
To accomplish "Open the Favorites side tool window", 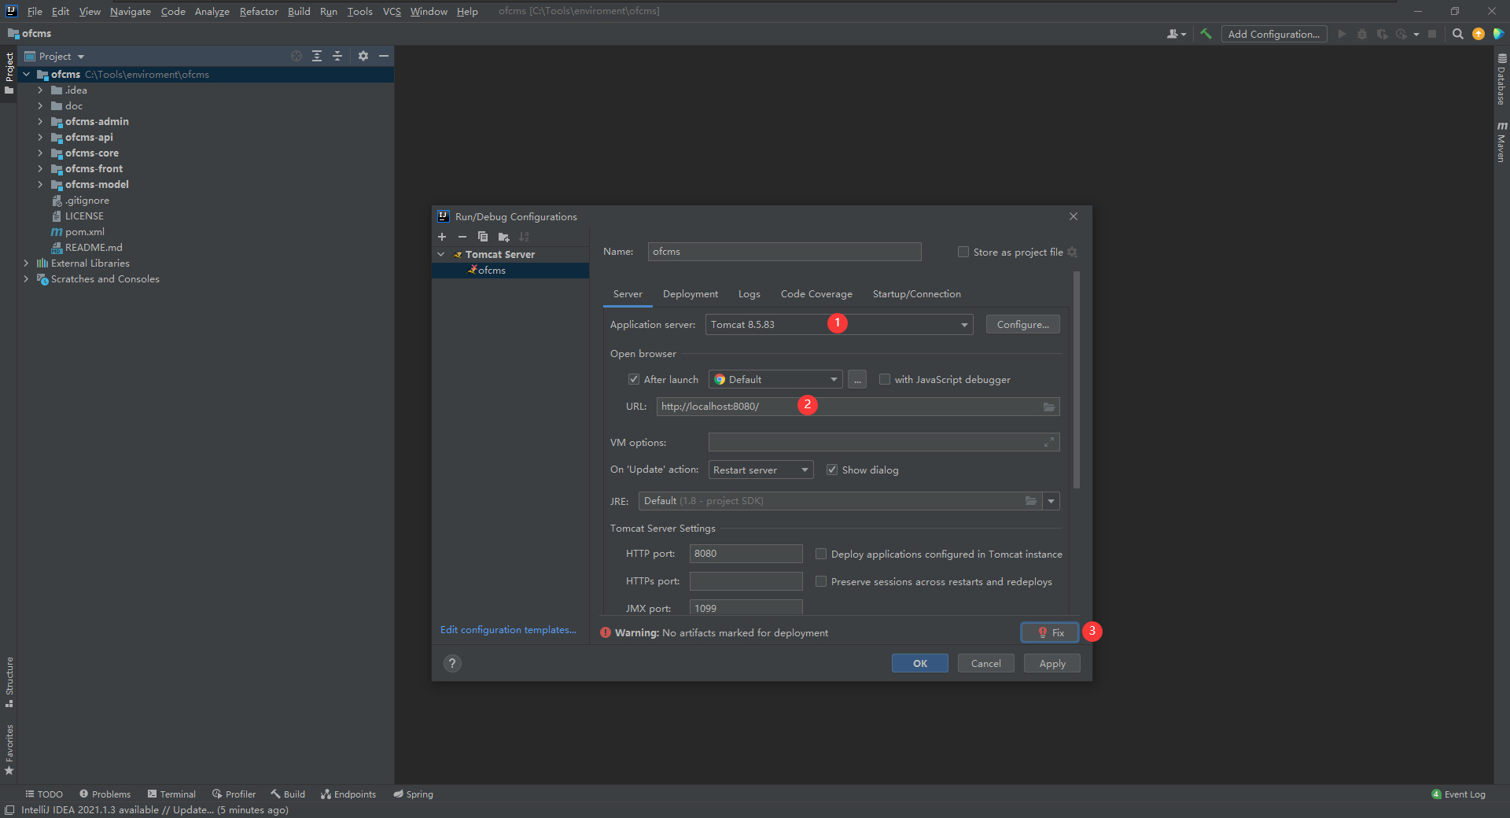I will click(x=9, y=750).
